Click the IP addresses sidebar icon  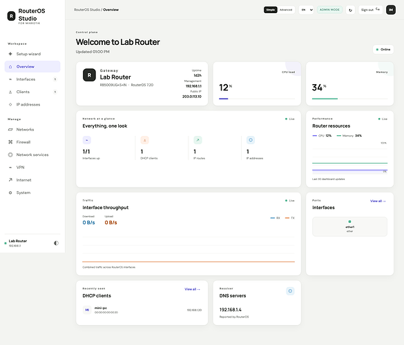10,104
